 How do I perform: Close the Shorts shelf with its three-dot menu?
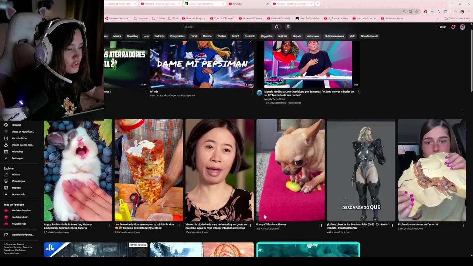tap(463, 113)
